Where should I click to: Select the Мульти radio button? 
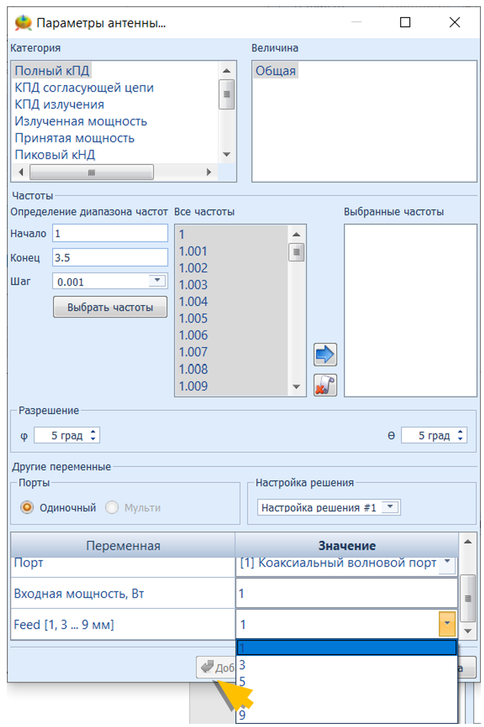(x=113, y=508)
